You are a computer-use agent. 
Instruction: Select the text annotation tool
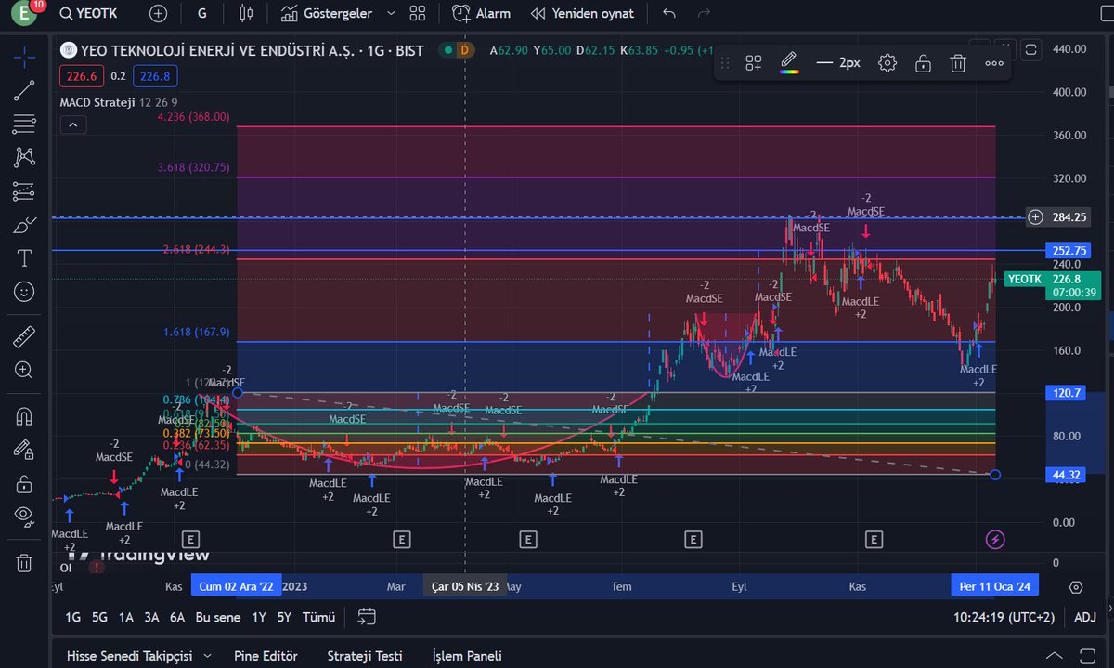[x=24, y=258]
